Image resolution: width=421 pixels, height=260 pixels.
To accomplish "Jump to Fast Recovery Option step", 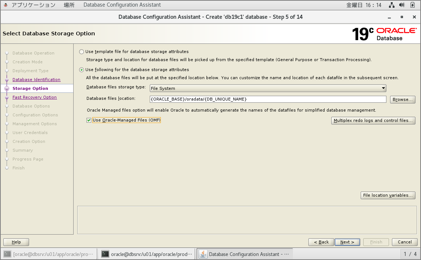I will point(34,97).
